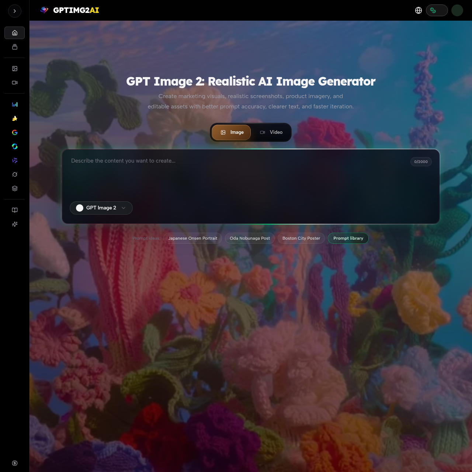Select the Nano Banana model icon

coord(14,118)
